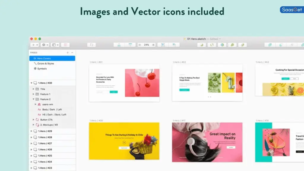
Task: Collapse the Pages panel with the chevron
Action: click(x=72, y=53)
